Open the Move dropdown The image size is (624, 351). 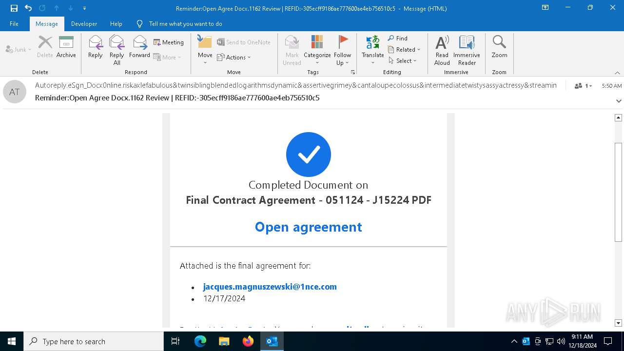coord(205,50)
